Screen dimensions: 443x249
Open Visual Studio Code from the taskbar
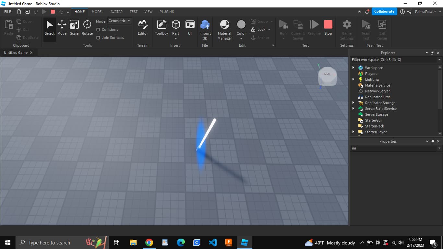tap(213, 243)
